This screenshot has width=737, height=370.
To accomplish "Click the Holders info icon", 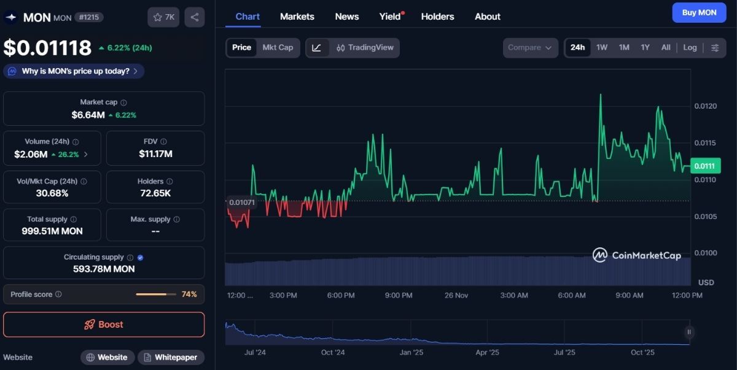I will coord(170,182).
